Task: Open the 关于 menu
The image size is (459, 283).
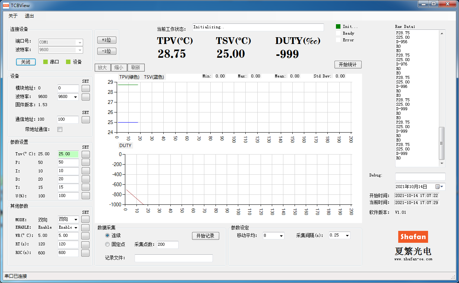Action: tap(13, 16)
